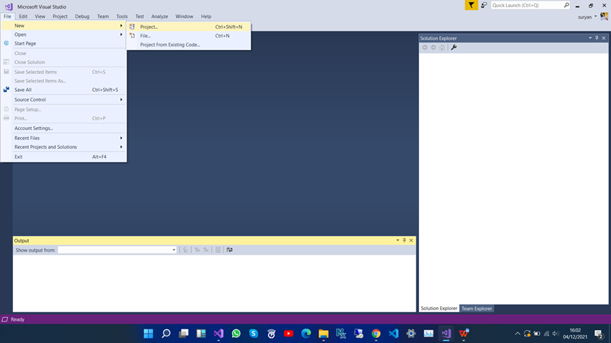
Task: Toggle Word Wrap in Output toolbar
Action: [229, 250]
